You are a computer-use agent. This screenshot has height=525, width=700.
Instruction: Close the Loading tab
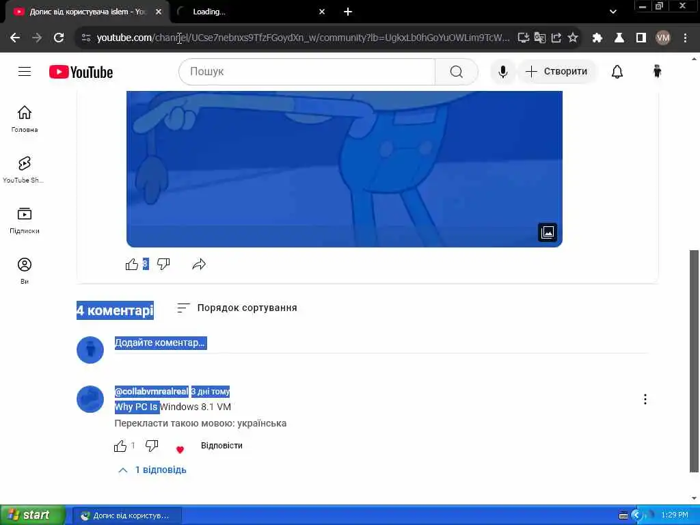click(322, 12)
